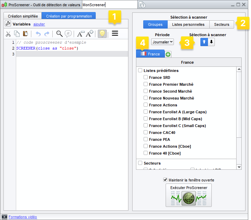Enable France Actions [Cboe] checkbox
Image resolution: width=251 pixels, height=220 pixels.
[x=146, y=146]
